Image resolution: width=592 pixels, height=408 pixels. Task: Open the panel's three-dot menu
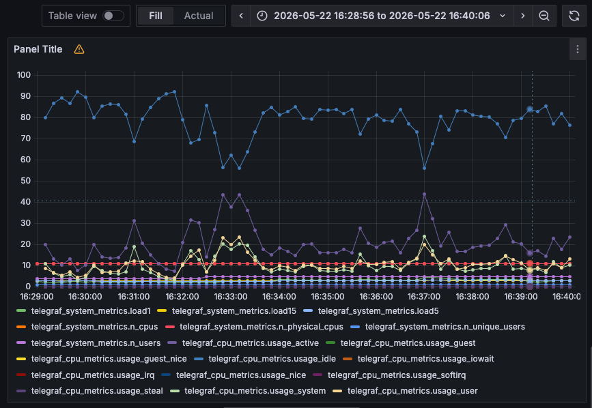[577, 49]
